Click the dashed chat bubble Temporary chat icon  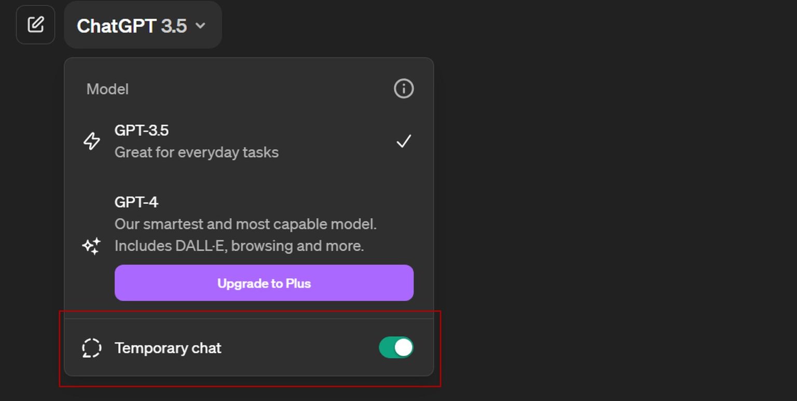click(x=91, y=348)
